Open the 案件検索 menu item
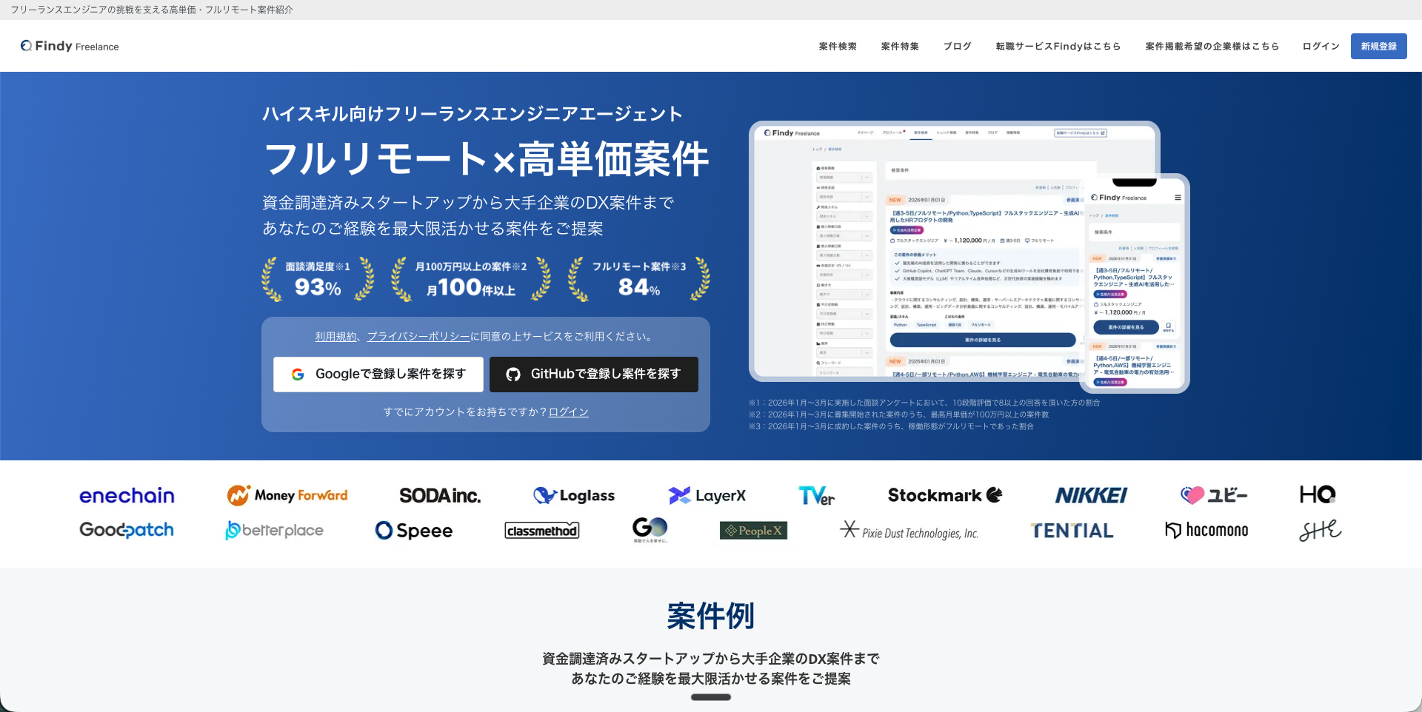The height and width of the screenshot is (712, 1422). 838,47
